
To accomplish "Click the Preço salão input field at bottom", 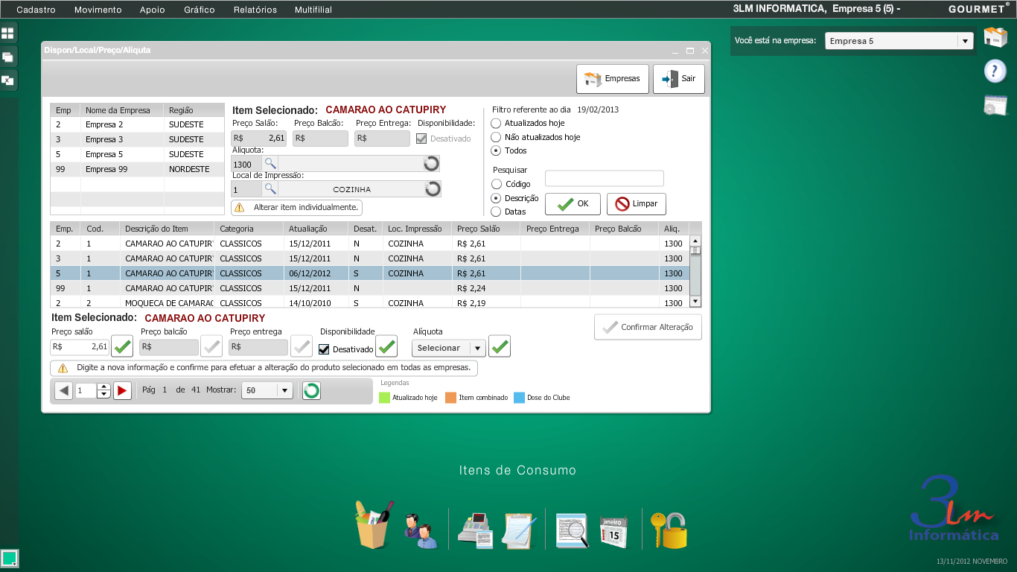I will pyautogui.click(x=80, y=347).
